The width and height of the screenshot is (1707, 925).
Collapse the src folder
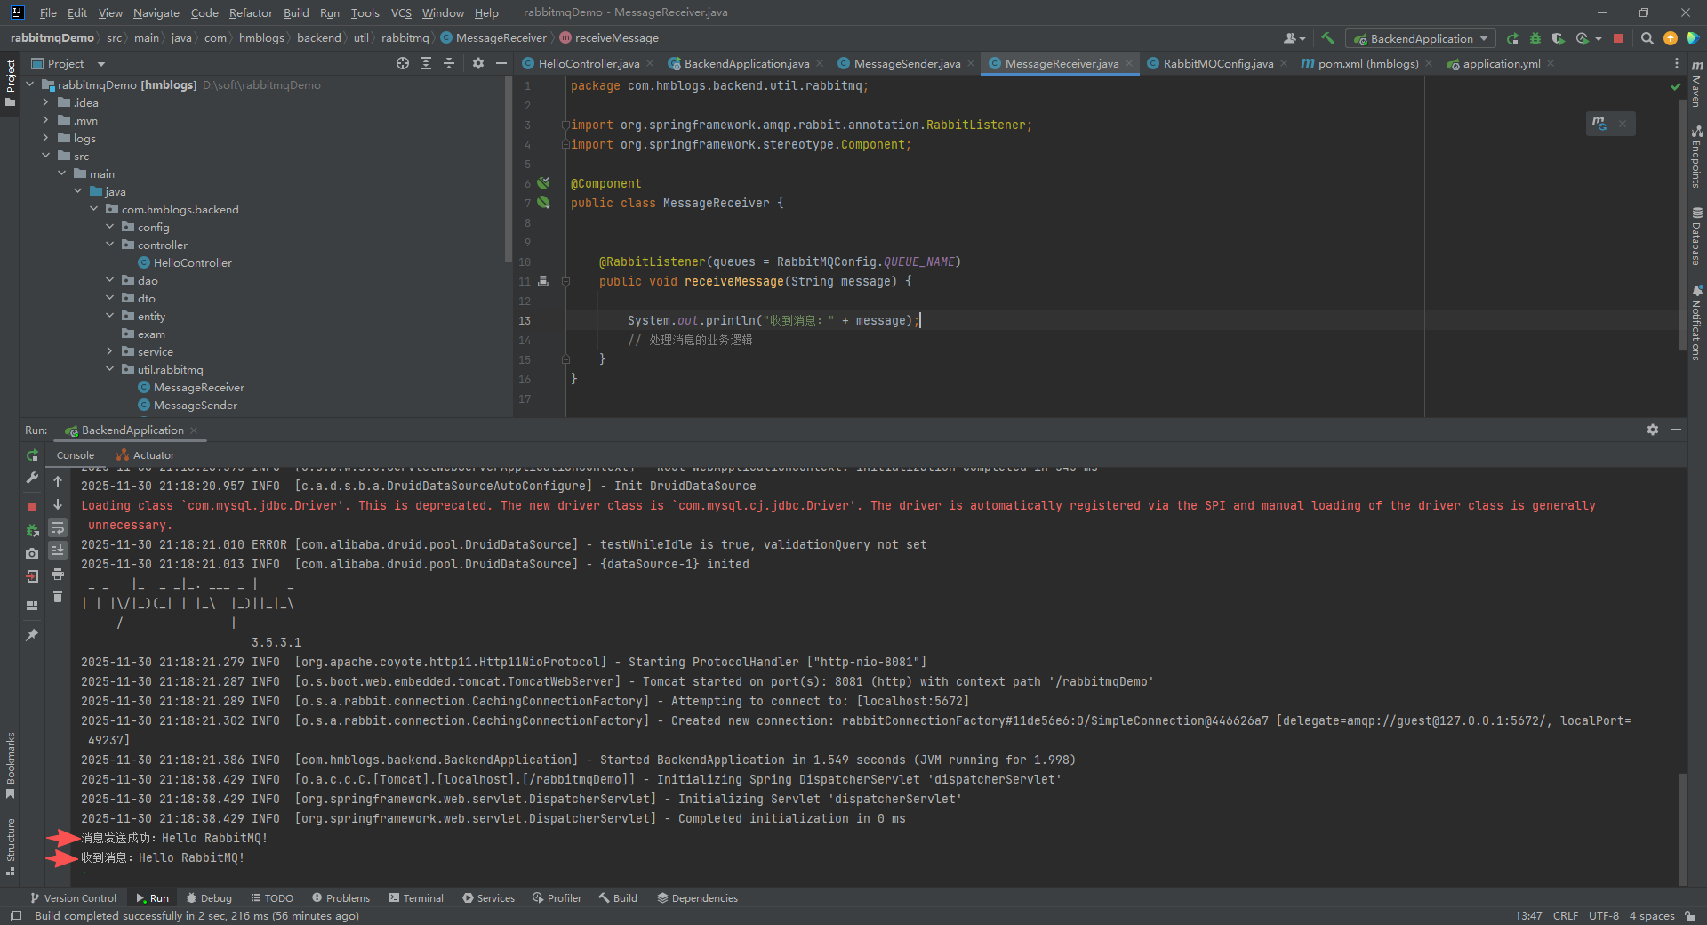point(45,156)
